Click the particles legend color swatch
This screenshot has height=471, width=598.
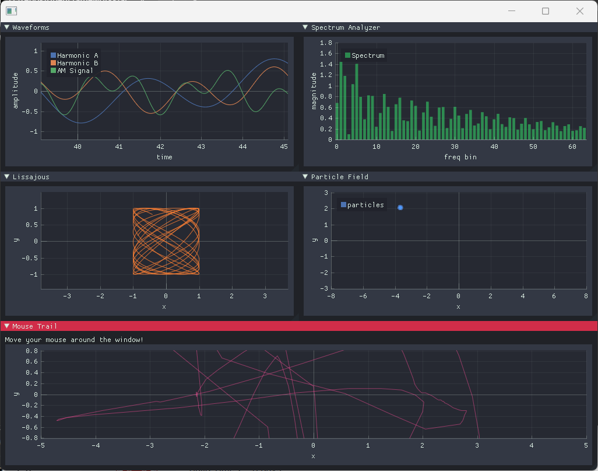point(343,205)
